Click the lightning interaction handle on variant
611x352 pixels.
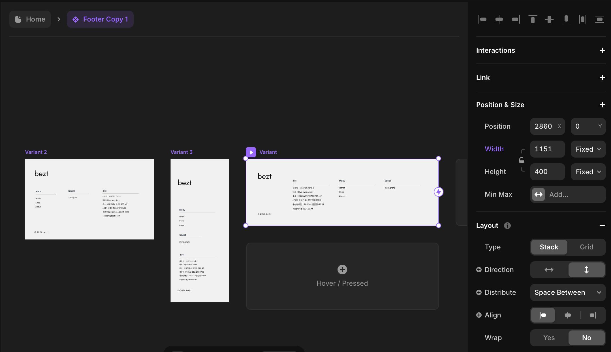coord(439,192)
